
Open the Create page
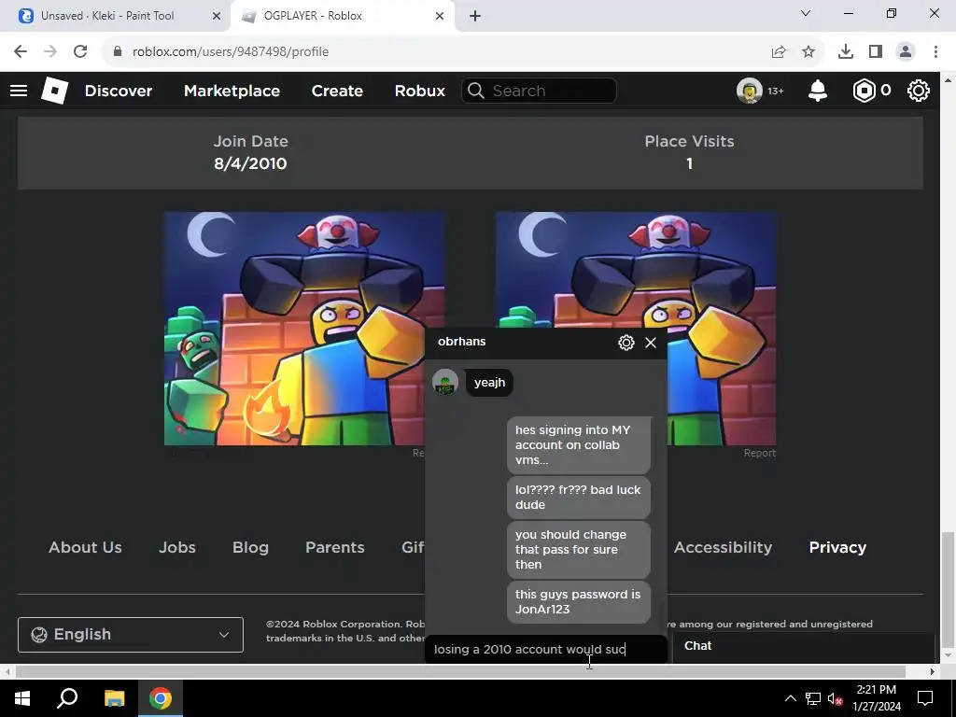(x=337, y=91)
